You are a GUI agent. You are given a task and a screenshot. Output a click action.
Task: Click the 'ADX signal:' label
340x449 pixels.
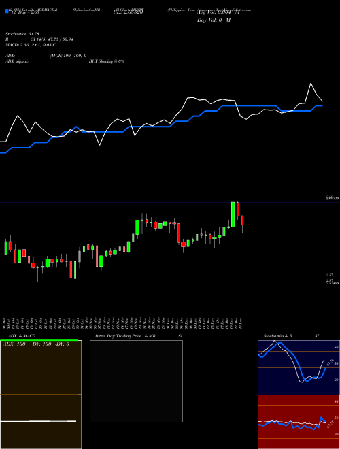click(17, 61)
